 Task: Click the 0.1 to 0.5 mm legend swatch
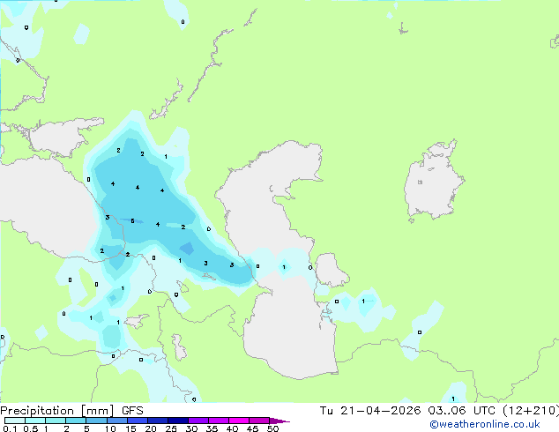tap(15, 421)
